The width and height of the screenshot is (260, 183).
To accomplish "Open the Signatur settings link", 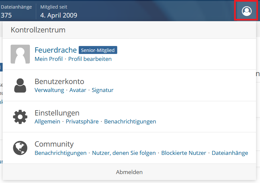I will [103, 90].
